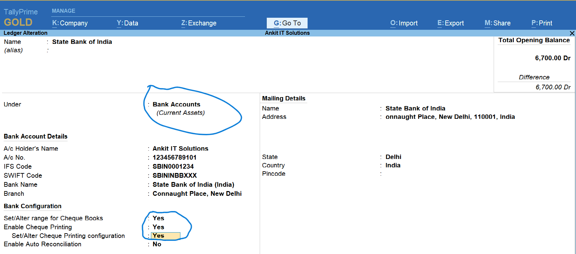Click the Difference label
The height and width of the screenshot is (254, 576).
(534, 77)
